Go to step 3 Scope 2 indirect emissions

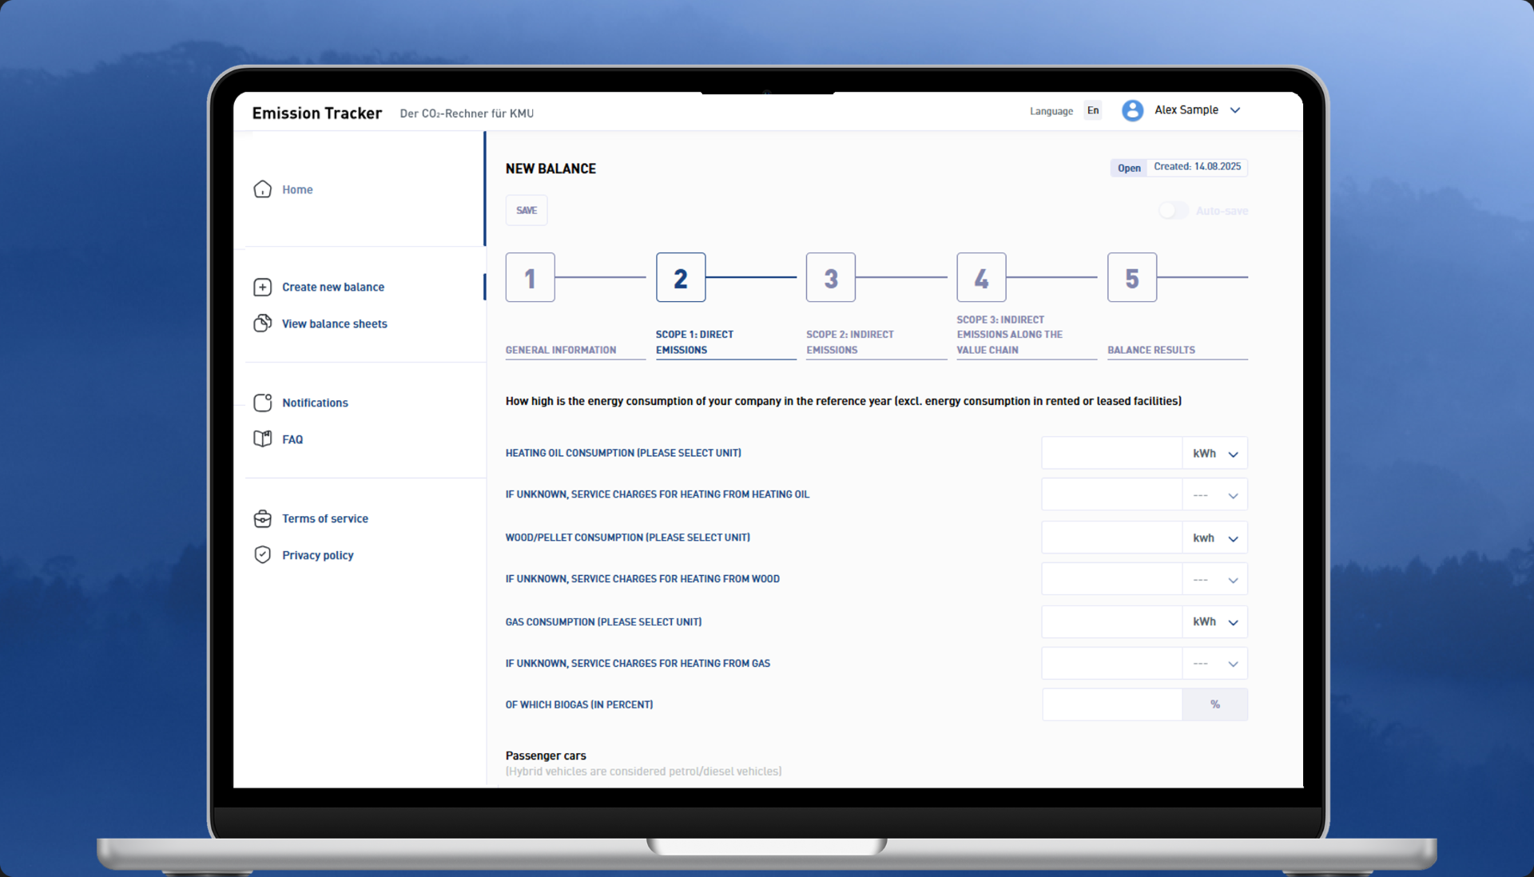(831, 278)
